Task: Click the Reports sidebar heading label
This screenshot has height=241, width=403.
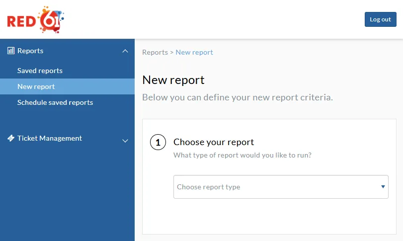Action: tap(30, 51)
